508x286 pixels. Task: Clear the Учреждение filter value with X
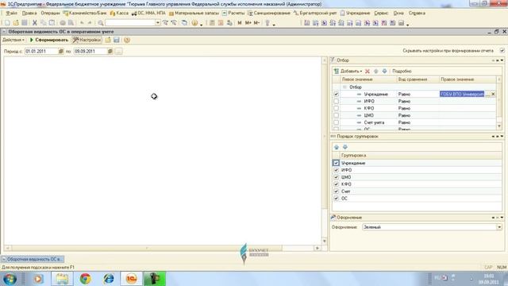pyautogui.click(x=493, y=94)
